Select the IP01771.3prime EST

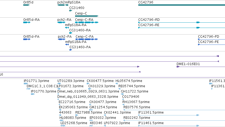point(26,84)
